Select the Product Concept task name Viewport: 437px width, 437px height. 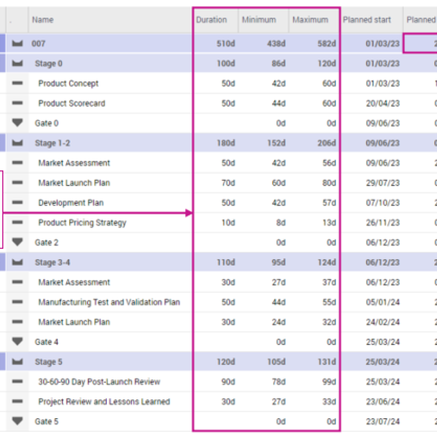pos(68,83)
